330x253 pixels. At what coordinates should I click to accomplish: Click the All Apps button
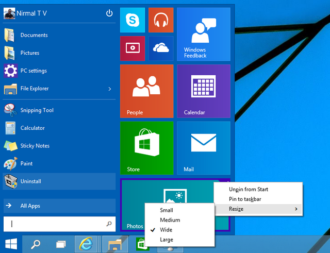(x=60, y=206)
